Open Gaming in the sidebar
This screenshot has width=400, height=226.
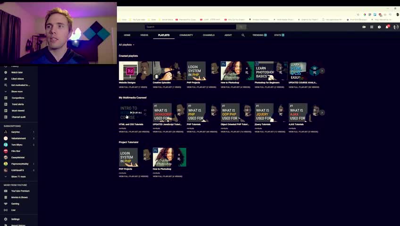tap(15, 204)
